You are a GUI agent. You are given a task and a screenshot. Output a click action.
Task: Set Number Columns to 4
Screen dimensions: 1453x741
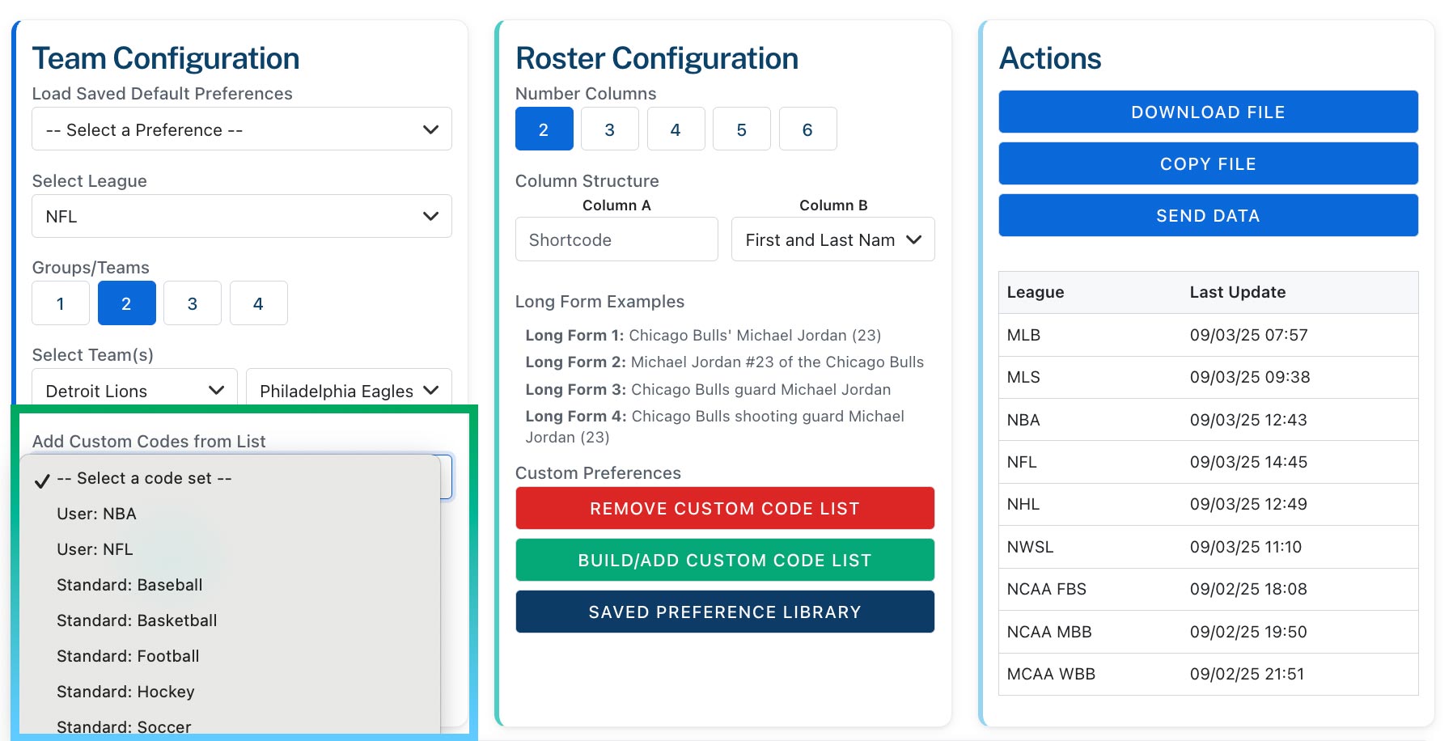click(x=676, y=129)
